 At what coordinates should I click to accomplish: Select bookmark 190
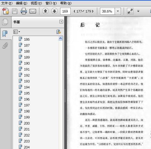click(x=27, y=63)
